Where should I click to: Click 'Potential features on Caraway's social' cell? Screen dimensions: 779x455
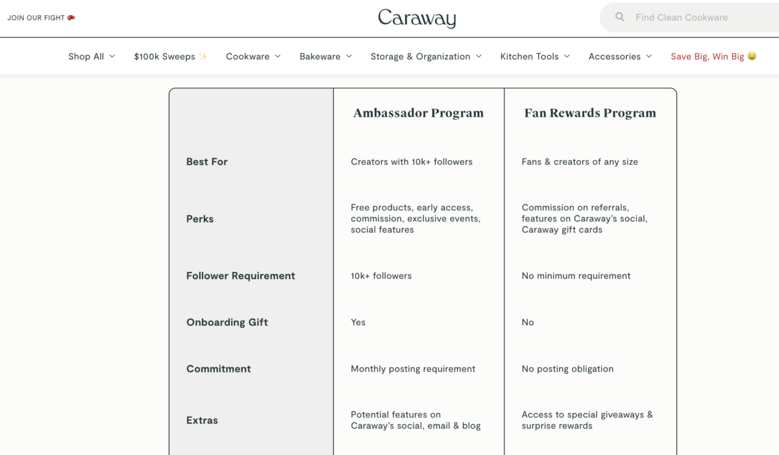coord(415,420)
